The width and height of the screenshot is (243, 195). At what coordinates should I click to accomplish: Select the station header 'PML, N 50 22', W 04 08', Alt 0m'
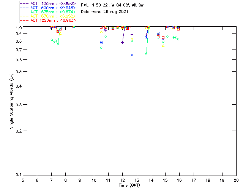[x=113, y=5]
